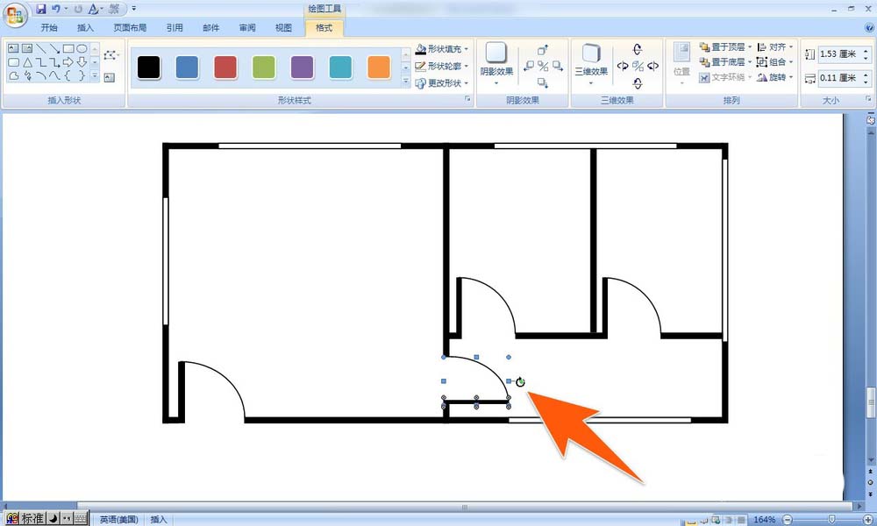Click the 164% zoom level button
Screen dimensions: 877x526
coord(764,520)
